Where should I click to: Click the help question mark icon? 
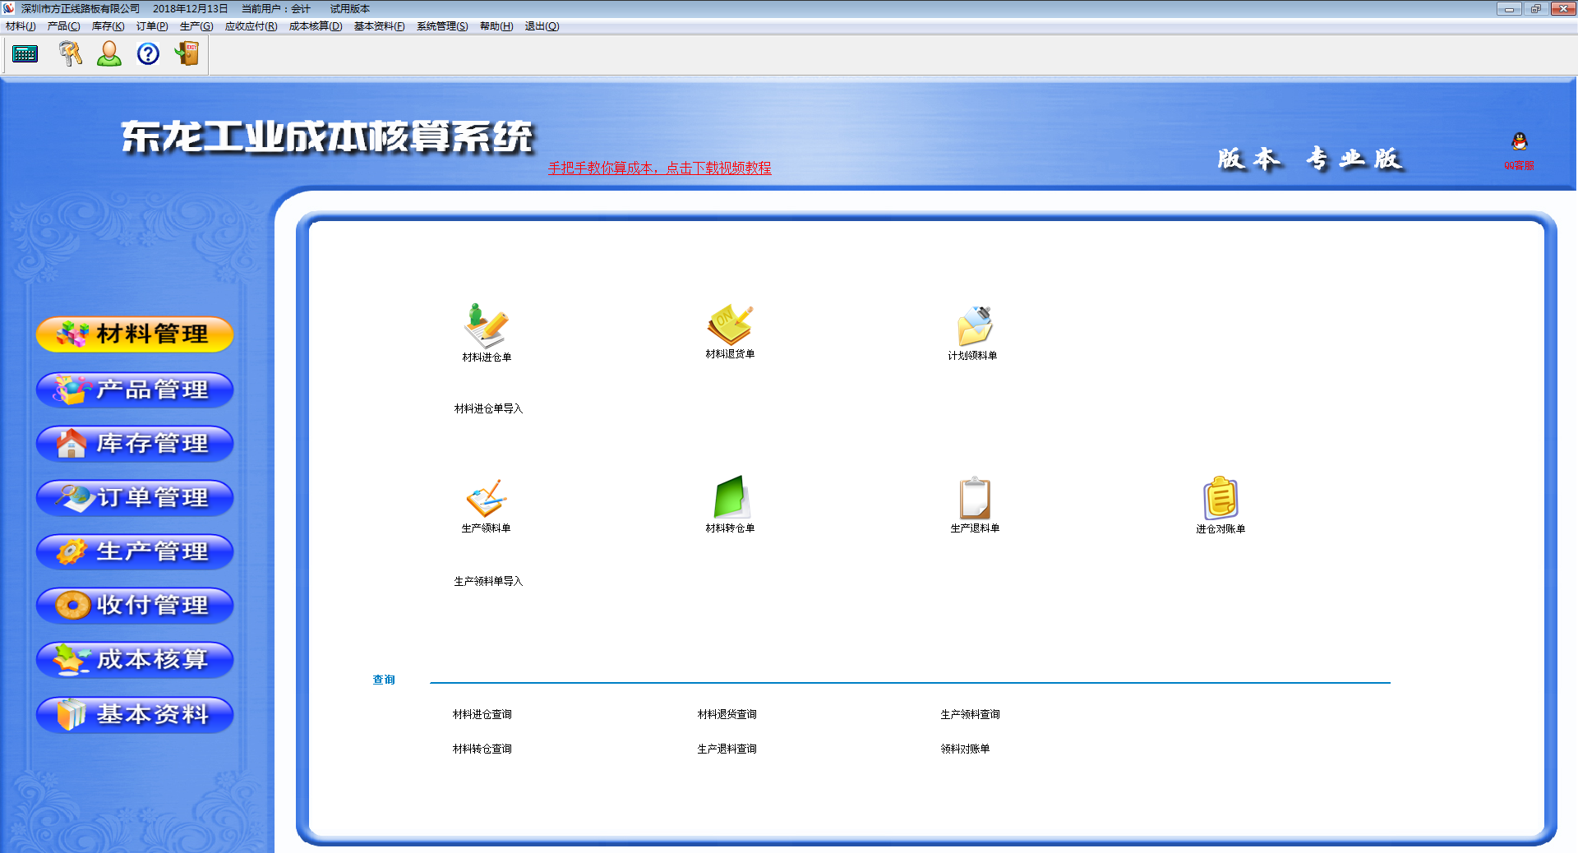[x=148, y=54]
